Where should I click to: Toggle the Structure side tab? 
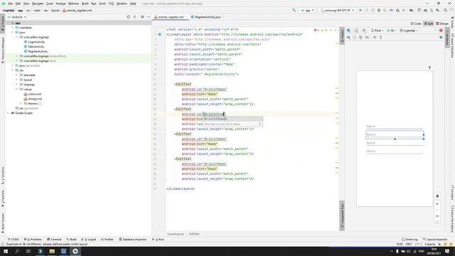coord(3,176)
